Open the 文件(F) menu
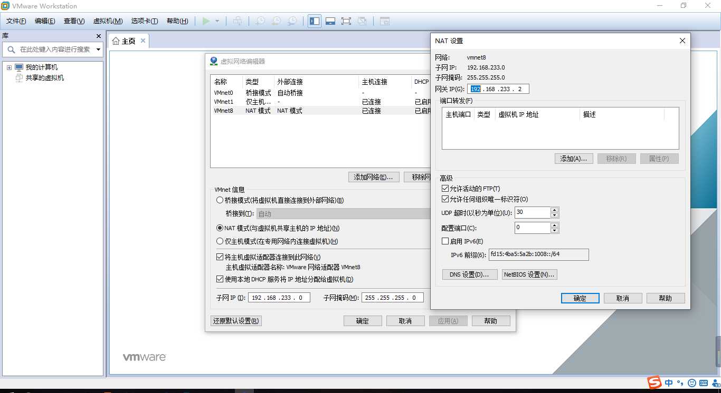Screen dimensions: 721x393 click(16, 21)
